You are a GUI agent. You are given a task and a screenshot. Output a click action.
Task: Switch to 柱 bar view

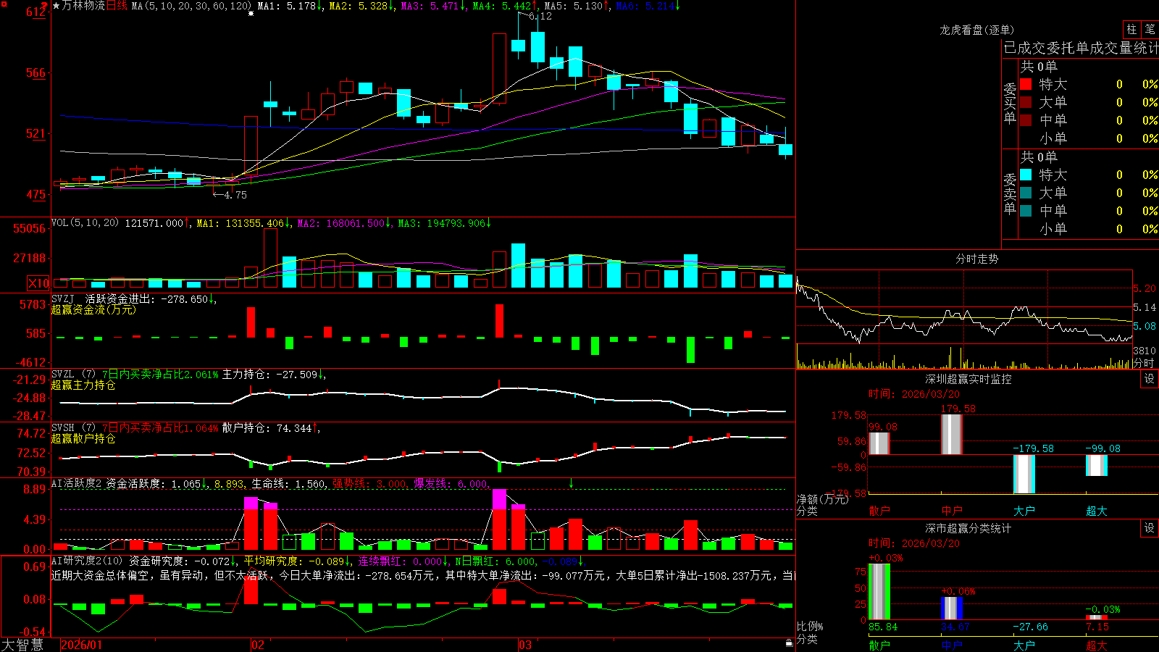click(1131, 30)
